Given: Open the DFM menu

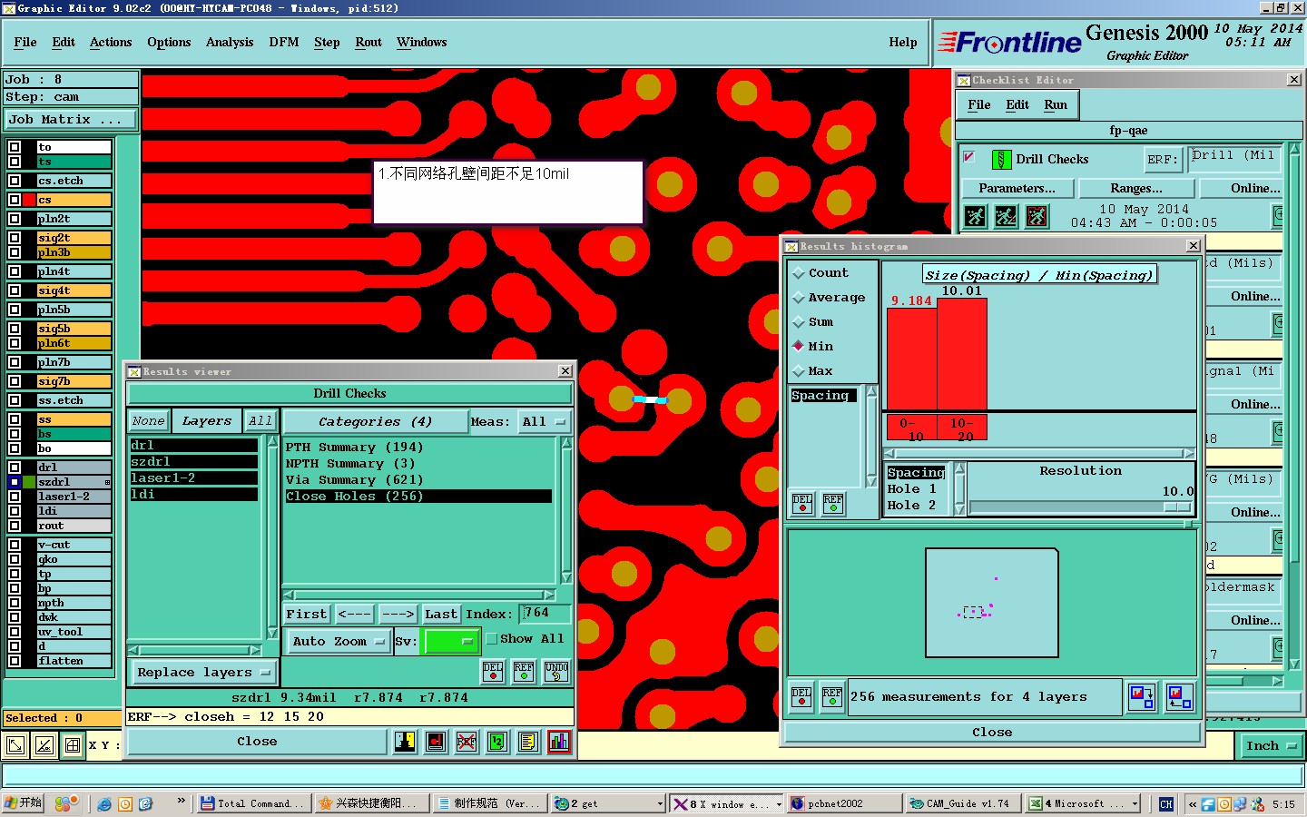Looking at the screenshot, I should (284, 43).
